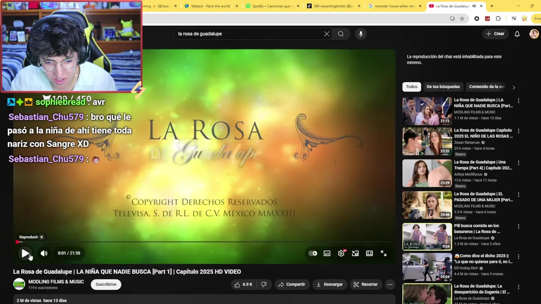
Task: Close the monster house Google tab
Action: (420, 6)
